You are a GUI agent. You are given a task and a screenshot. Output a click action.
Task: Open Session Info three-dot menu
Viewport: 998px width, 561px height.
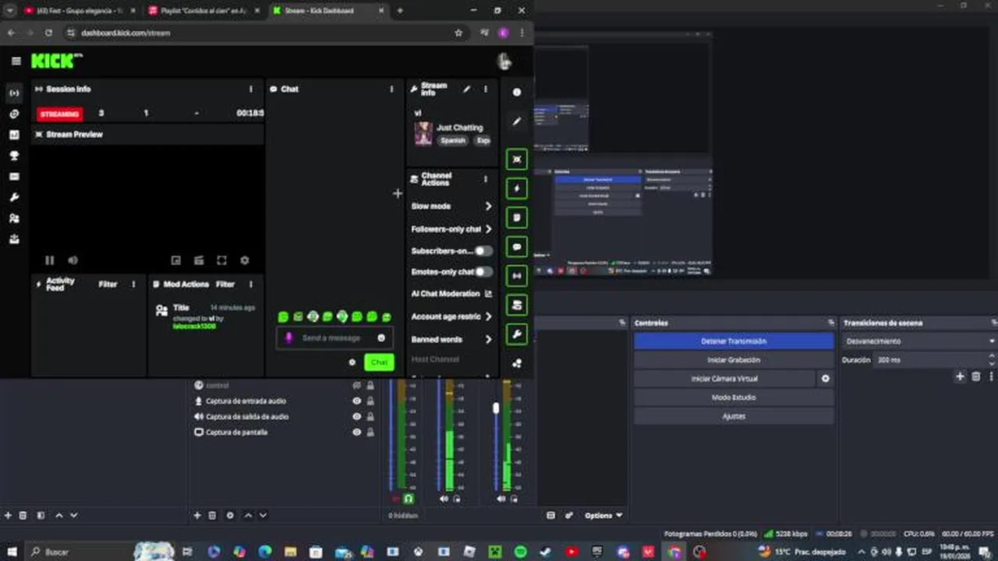click(x=250, y=89)
